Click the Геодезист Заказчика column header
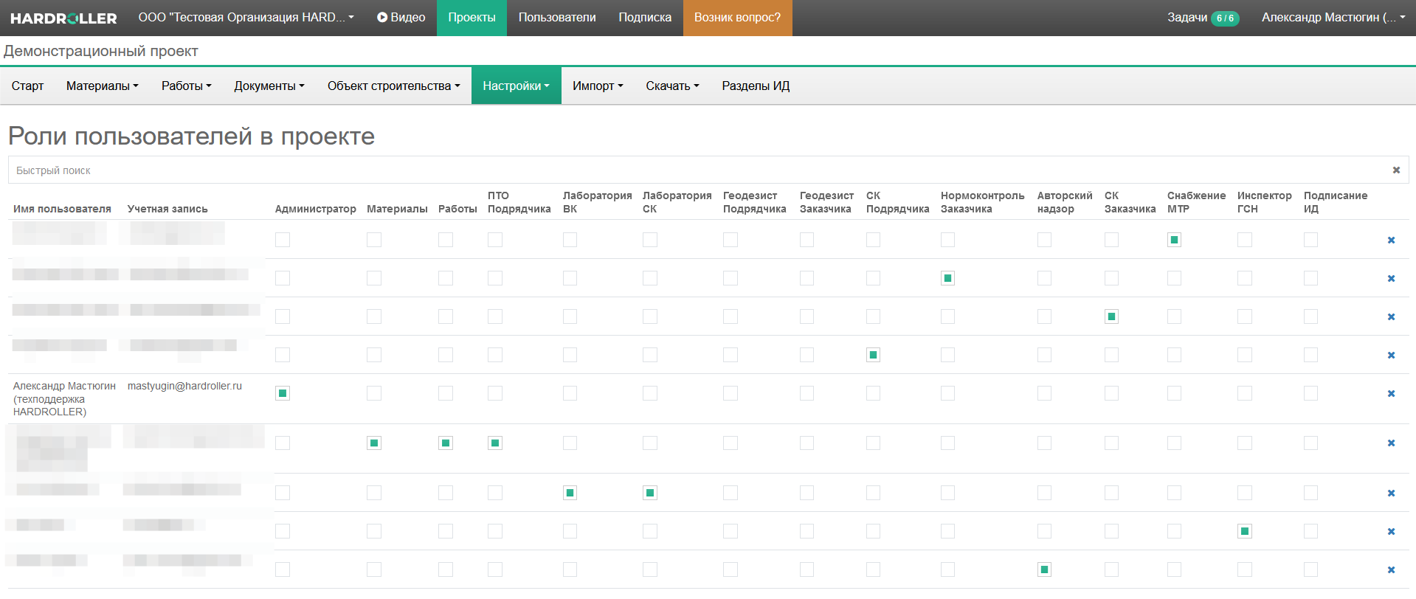The height and width of the screenshot is (599, 1416). click(x=826, y=202)
